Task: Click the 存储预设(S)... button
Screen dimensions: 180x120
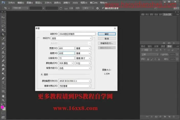Action: point(107,43)
